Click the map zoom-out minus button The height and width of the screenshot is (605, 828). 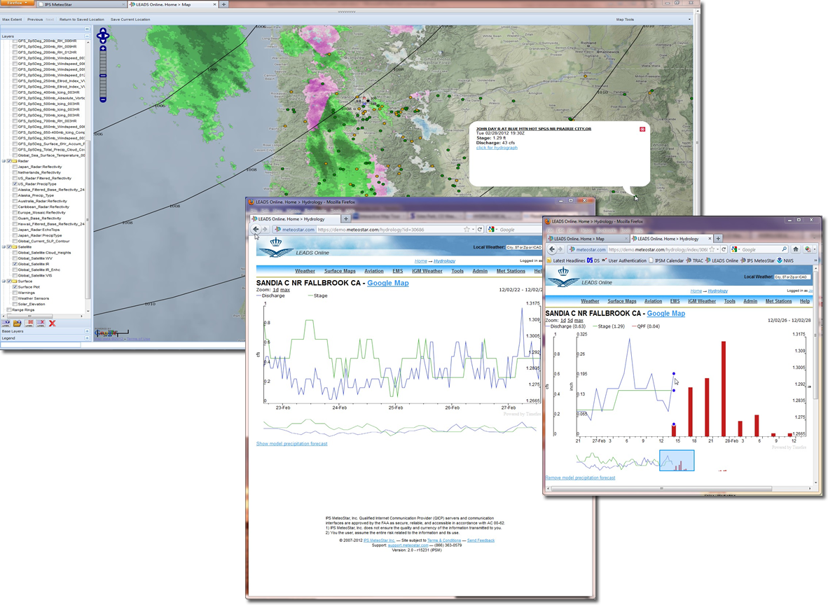103,99
